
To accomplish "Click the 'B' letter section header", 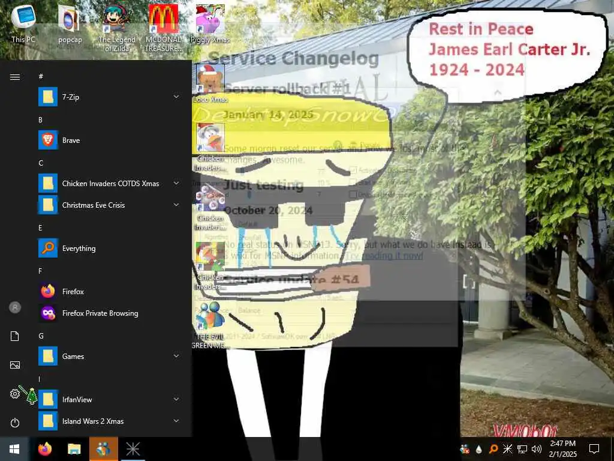I will tap(40, 120).
